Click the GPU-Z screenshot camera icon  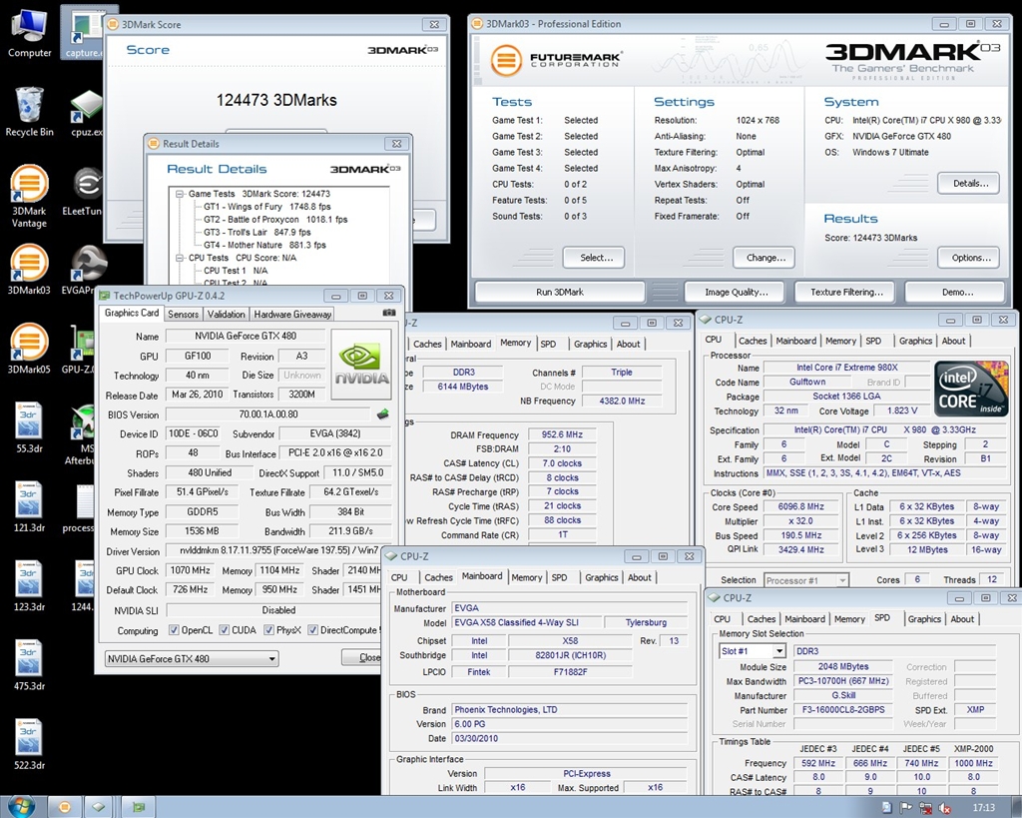(x=389, y=313)
